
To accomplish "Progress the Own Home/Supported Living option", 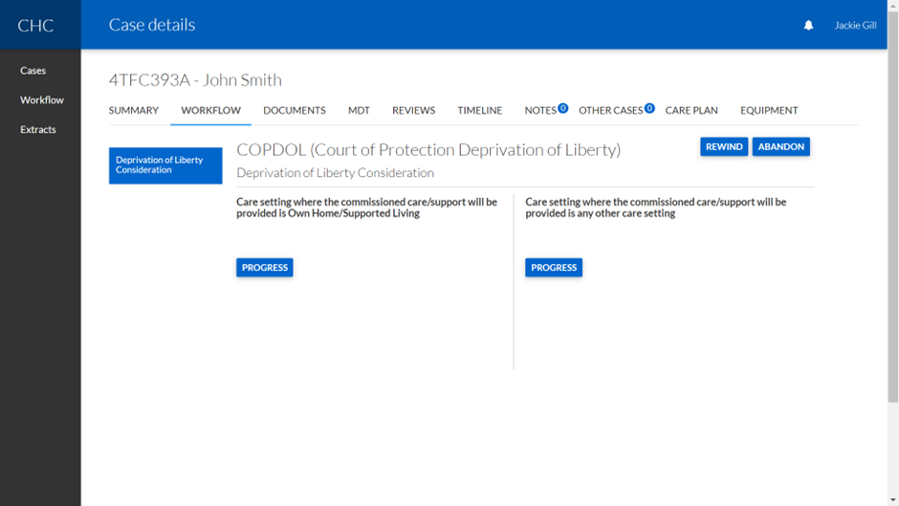I will [265, 268].
